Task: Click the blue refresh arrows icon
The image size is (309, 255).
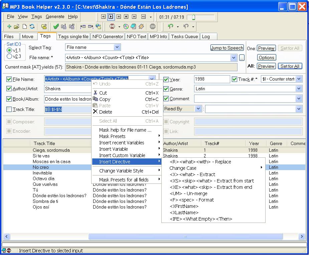Action: click(x=32, y=26)
